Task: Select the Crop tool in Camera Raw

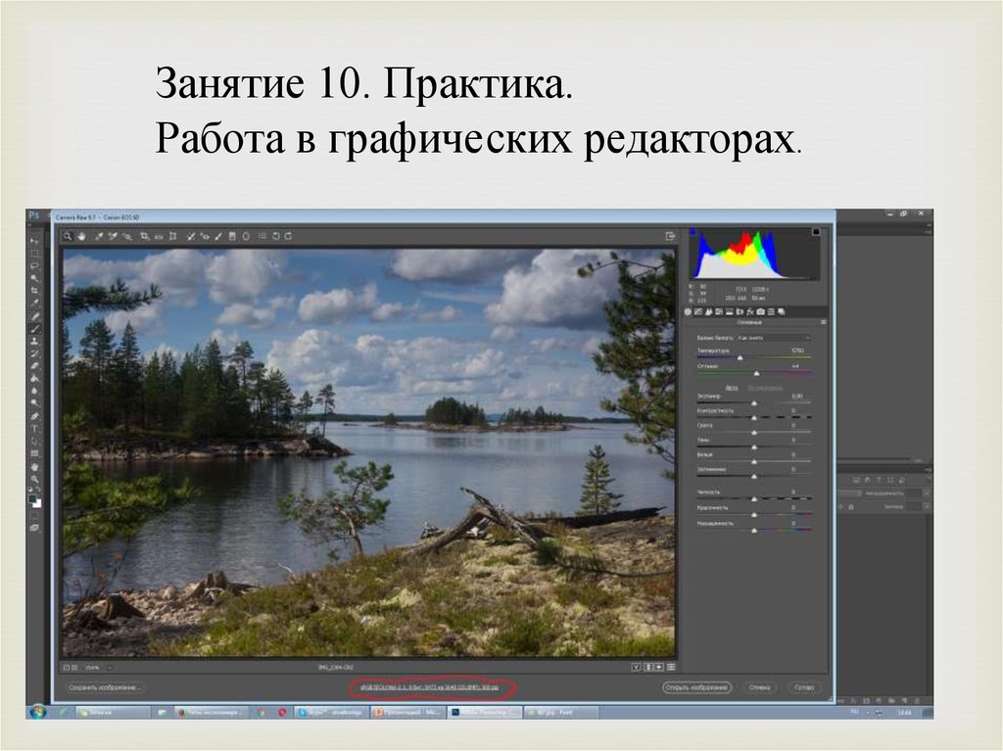Action: pyautogui.click(x=144, y=236)
